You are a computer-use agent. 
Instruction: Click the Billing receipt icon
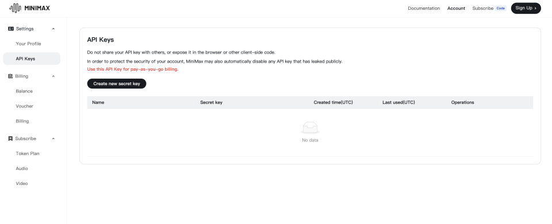10,76
